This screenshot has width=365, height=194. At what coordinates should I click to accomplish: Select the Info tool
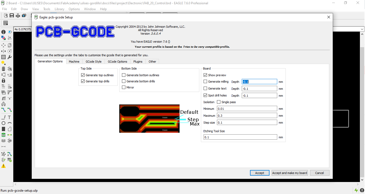coord(3,32)
